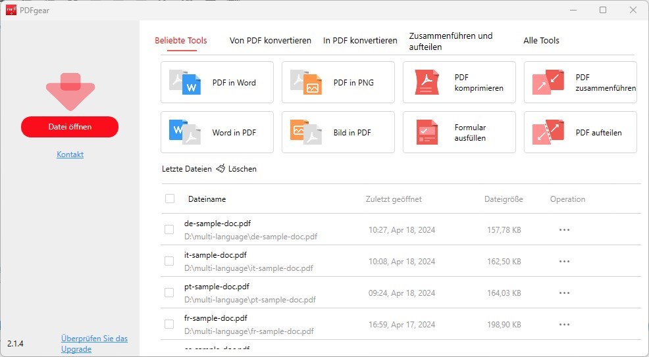This screenshot has width=649, height=357.
Task: Check the box for de-sample-doc.pdf
Action: pyautogui.click(x=169, y=229)
